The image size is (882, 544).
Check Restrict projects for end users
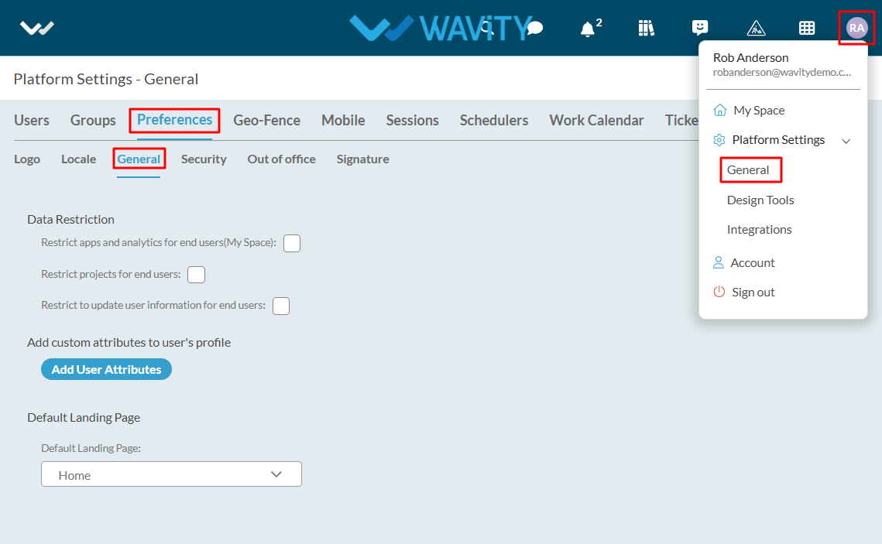pos(197,275)
